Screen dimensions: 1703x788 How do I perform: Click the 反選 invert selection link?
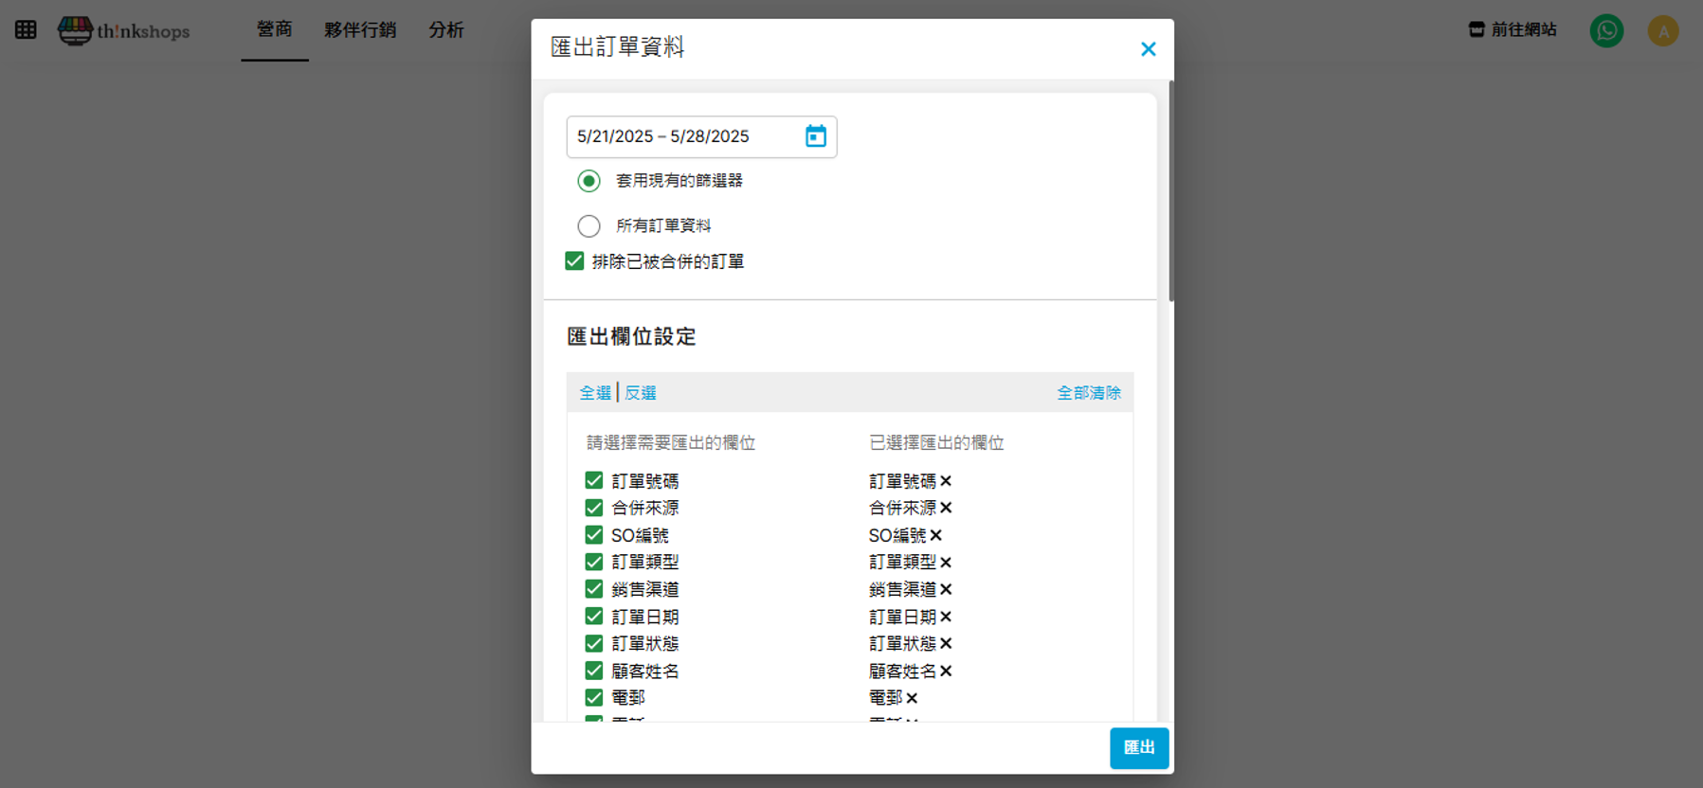tap(641, 393)
